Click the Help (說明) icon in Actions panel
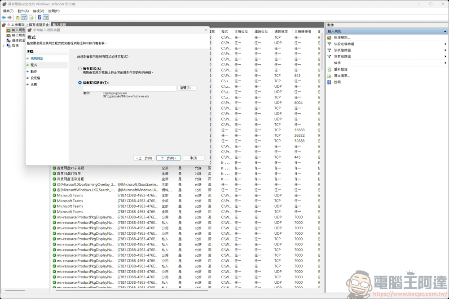 [330, 82]
